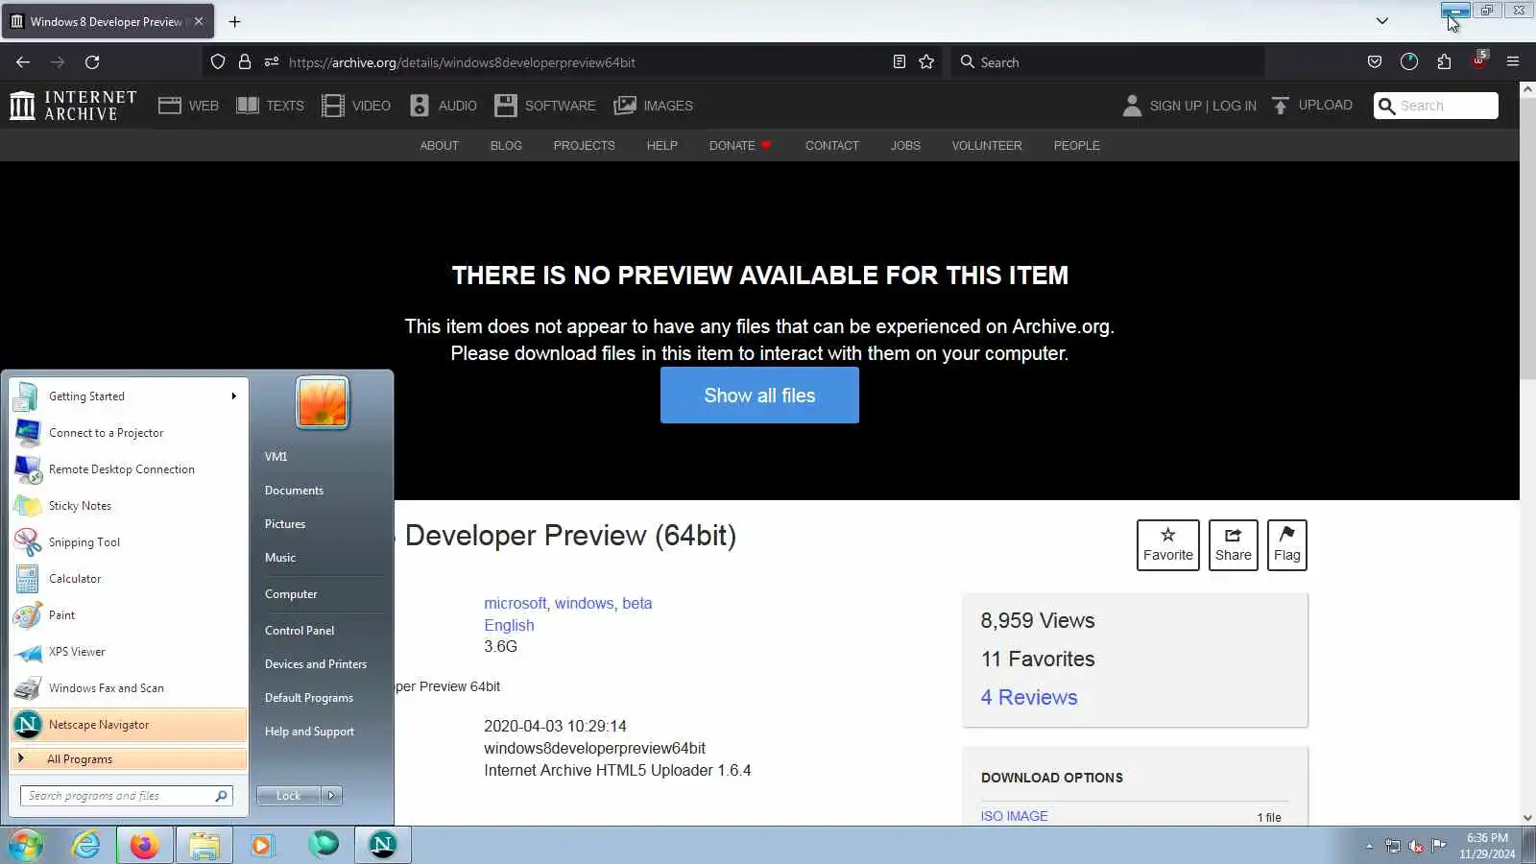Launch Remote Desktop Connection

129,469
